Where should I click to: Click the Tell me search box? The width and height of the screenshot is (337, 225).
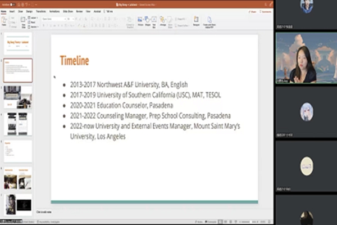[x=108, y=11]
